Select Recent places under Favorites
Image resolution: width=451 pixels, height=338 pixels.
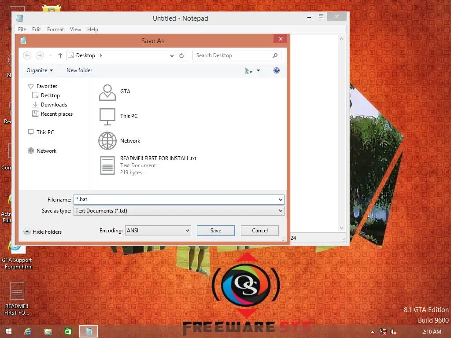(x=52, y=114)
